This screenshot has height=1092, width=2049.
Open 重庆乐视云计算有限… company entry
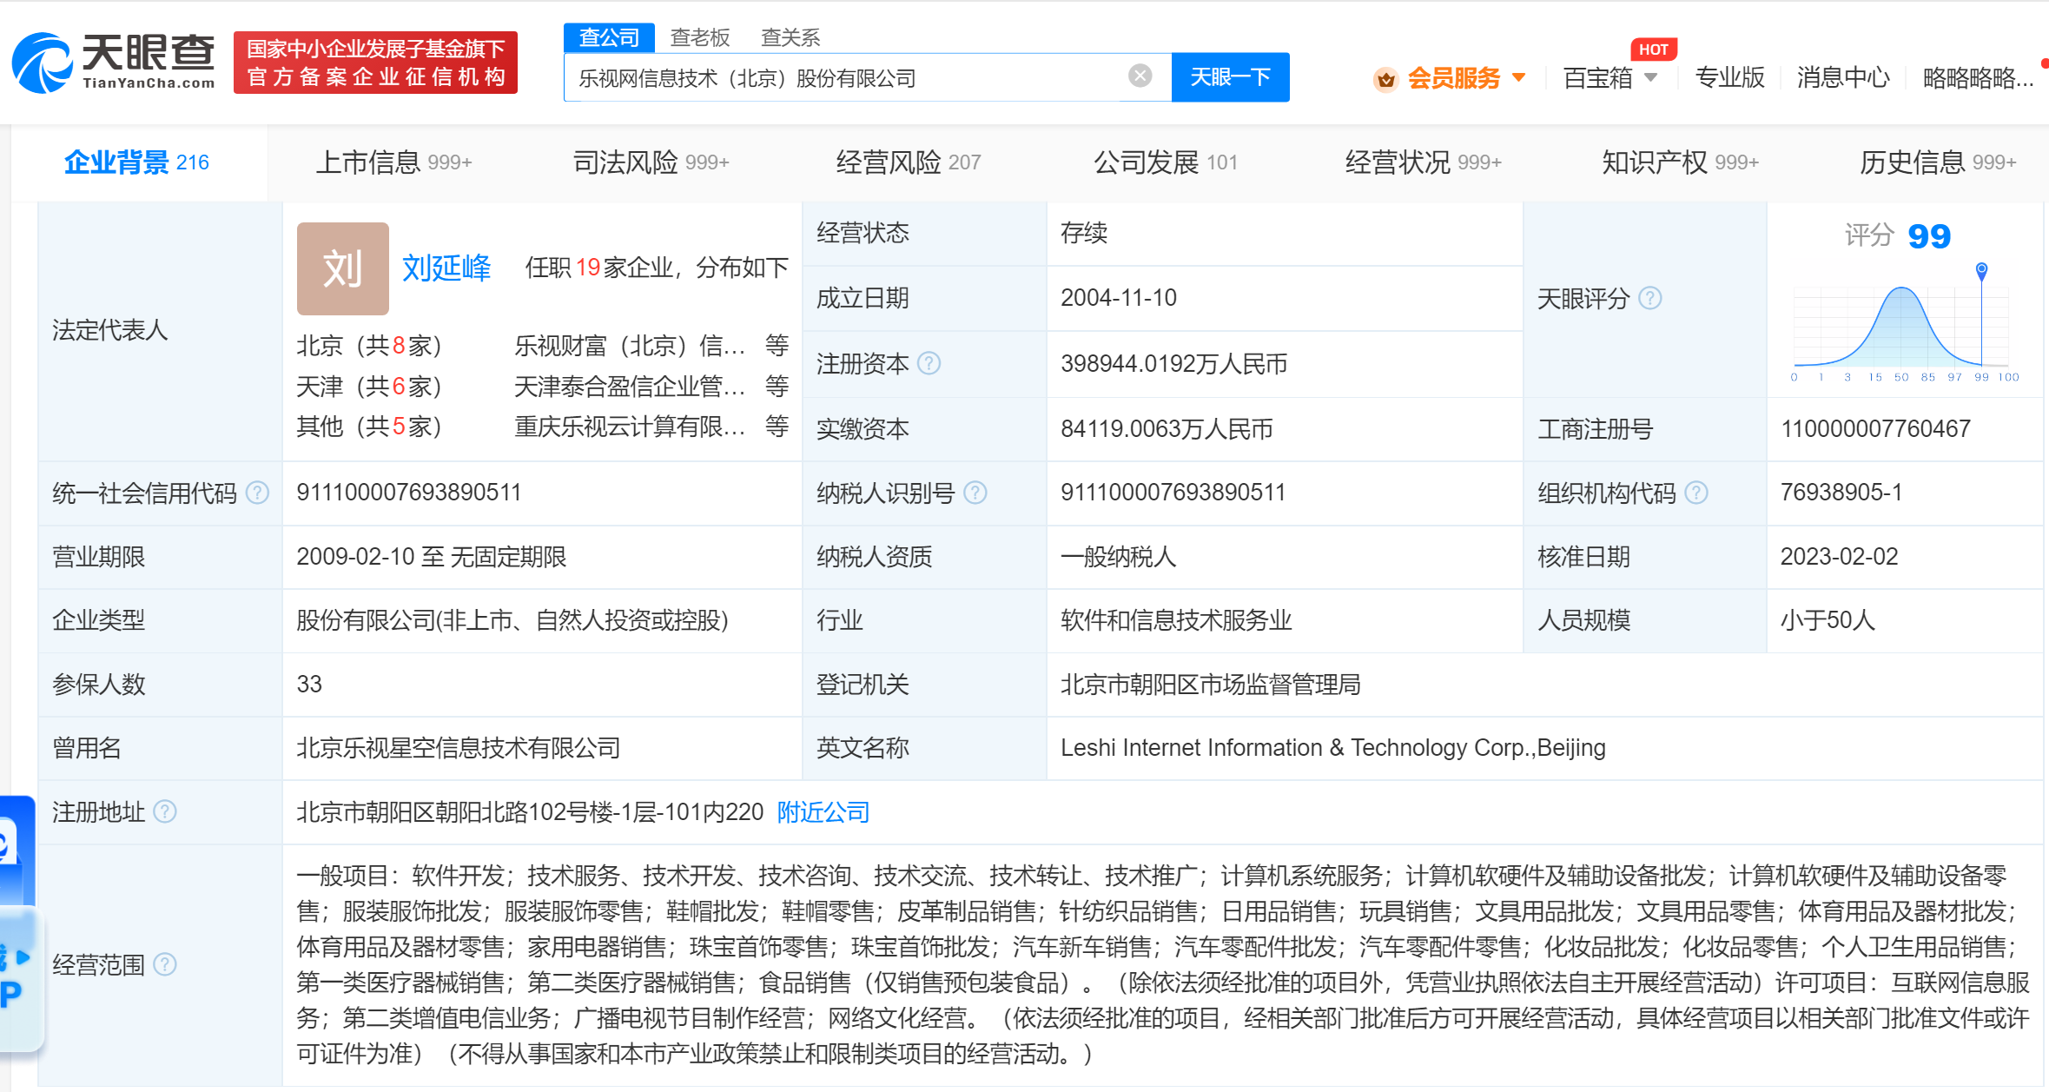(630, 427)
